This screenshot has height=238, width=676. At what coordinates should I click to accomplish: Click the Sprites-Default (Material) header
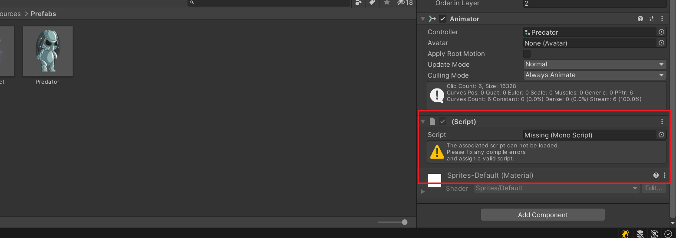tap(490, 176)
